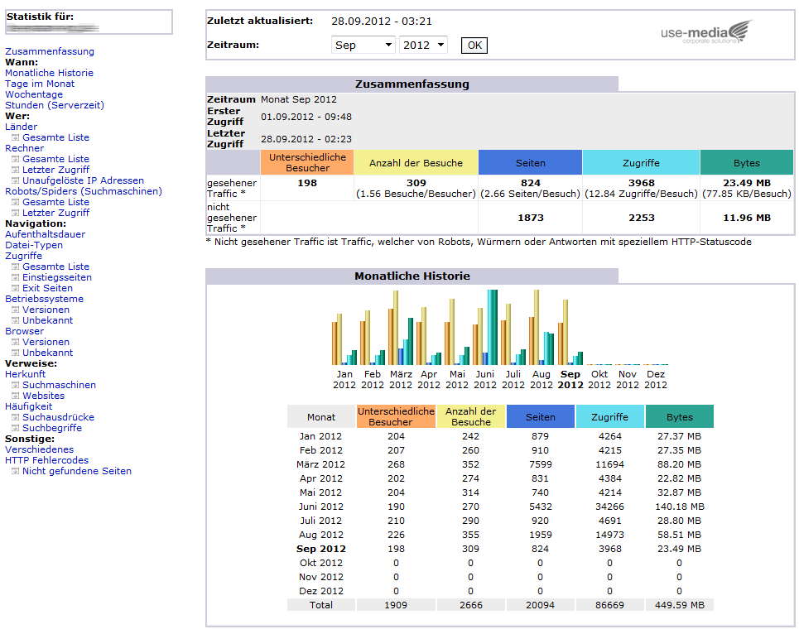Click the orange Unterschiedliche Besucher header in Zusammenfassung

click(307, 162)
